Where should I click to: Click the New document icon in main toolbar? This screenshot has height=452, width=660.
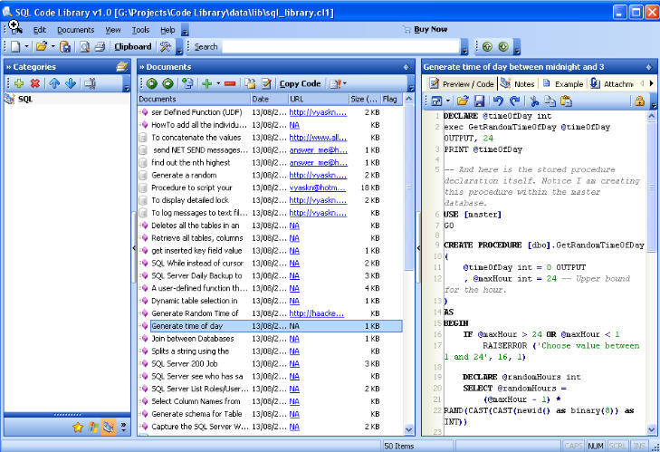(x=15, y=47)
